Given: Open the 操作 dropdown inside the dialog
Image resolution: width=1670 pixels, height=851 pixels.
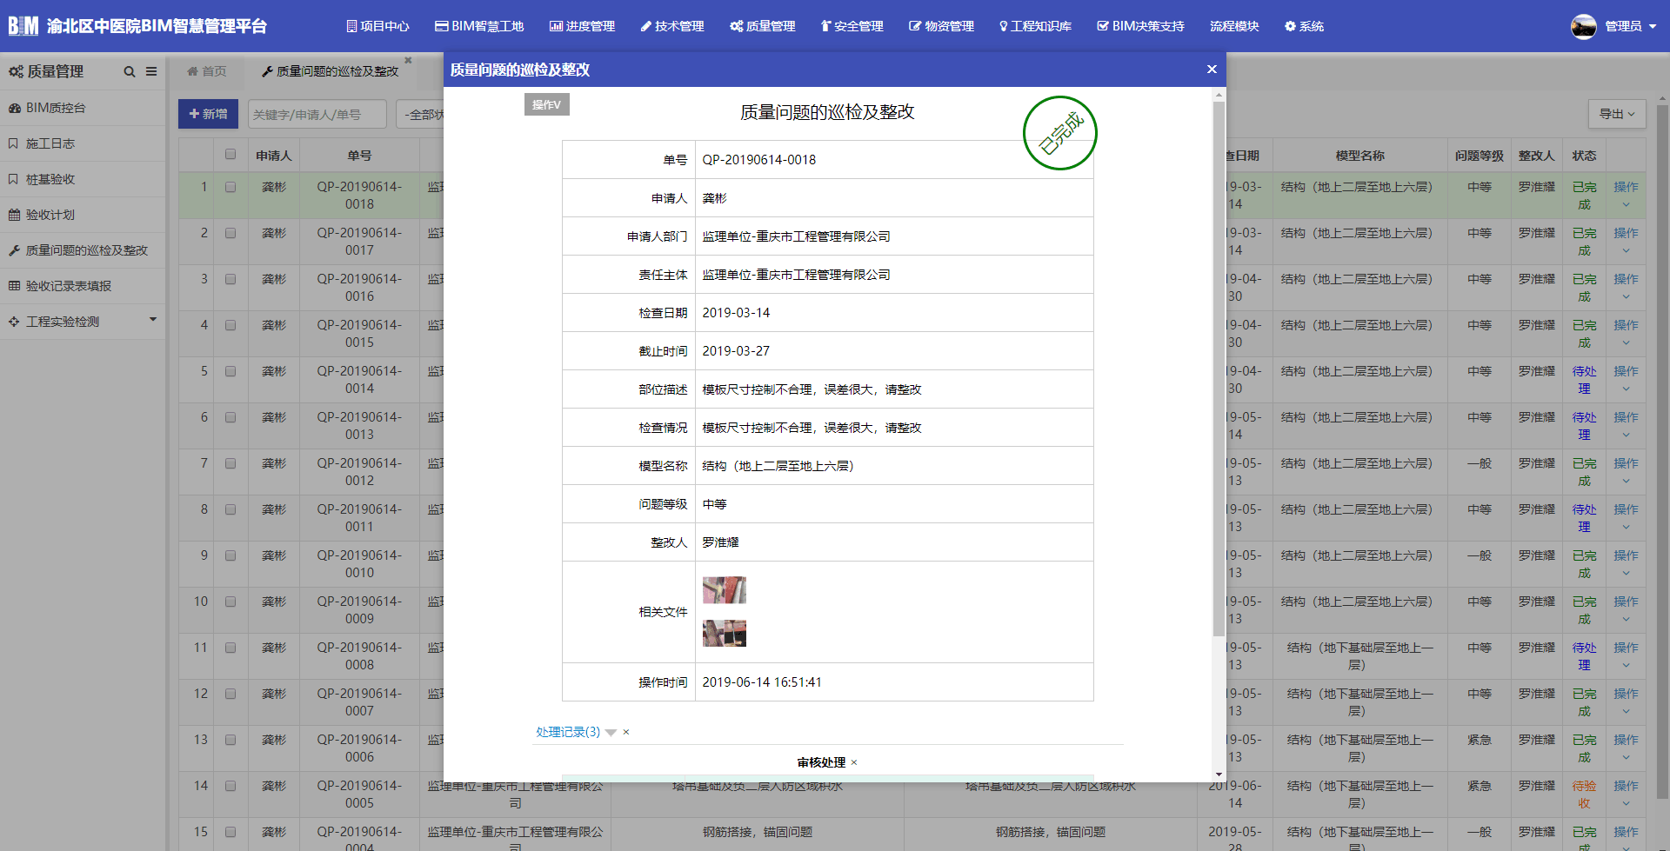Looking at the screenshot, I should point(546,104).
